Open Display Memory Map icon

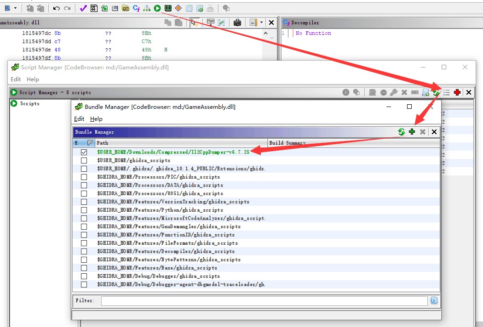click(x=168, y=8)
